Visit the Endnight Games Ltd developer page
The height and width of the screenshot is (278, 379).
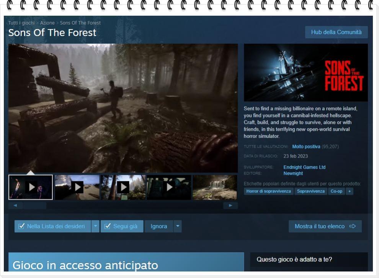click(x=304, y=167)
